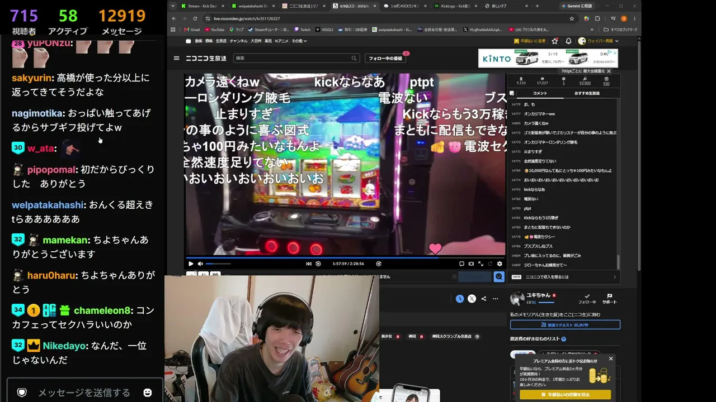Open the 生放送 menu item
This screenshot has width=716, height=402.
(x=221, y=41)
